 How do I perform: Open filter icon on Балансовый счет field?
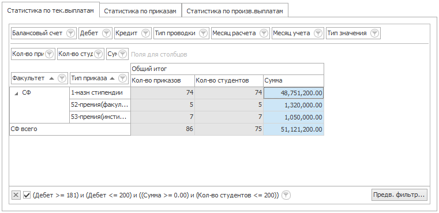coord(71,33)
